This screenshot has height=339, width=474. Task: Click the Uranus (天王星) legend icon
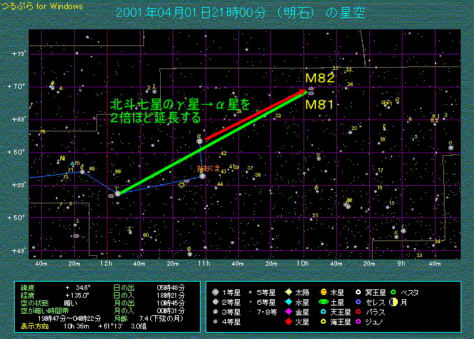325,312
